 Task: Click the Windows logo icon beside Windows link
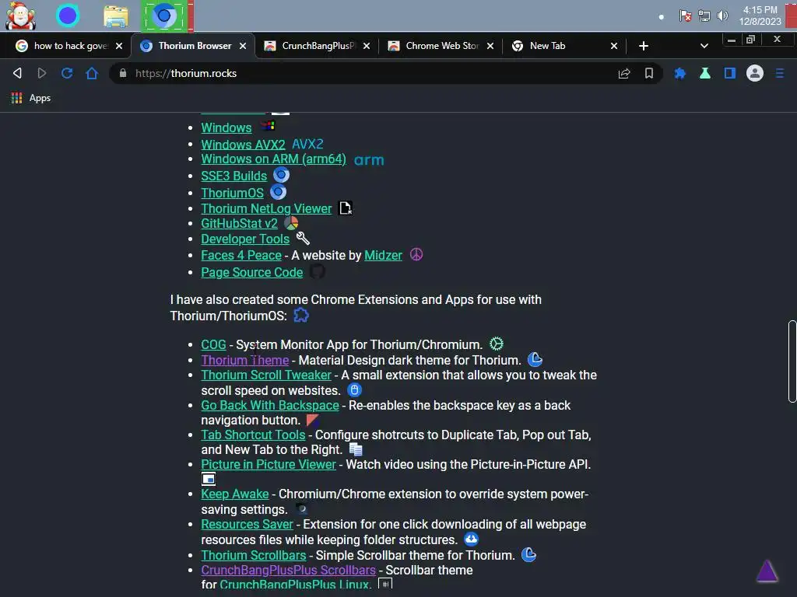268,125
